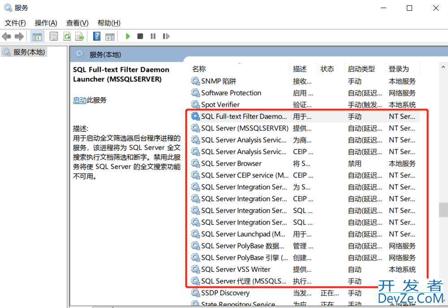Click the Export List toolbar icon

click(x=80, y=36)
